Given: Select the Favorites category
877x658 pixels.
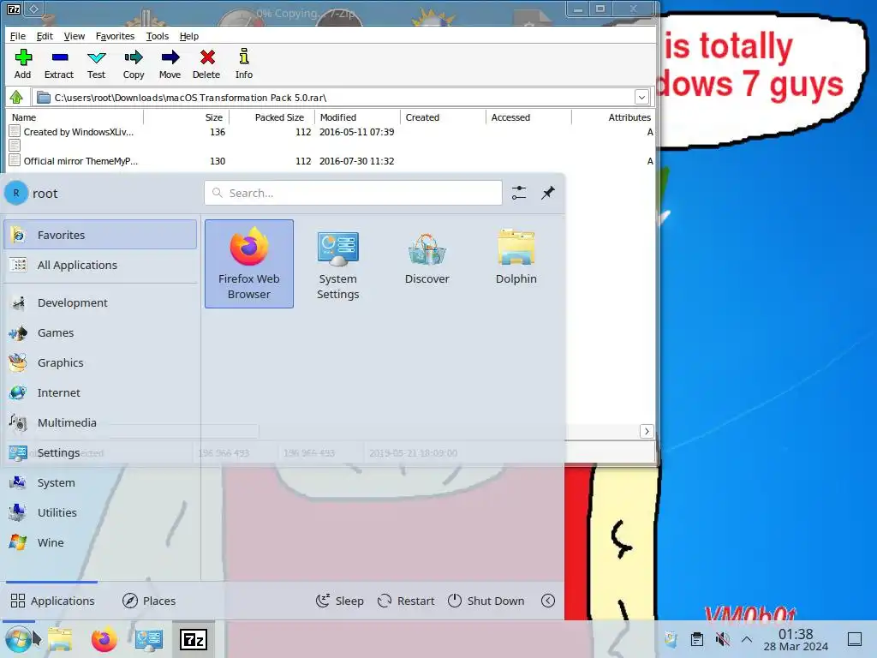Looking at the screenshot, I should coord(101,235).
